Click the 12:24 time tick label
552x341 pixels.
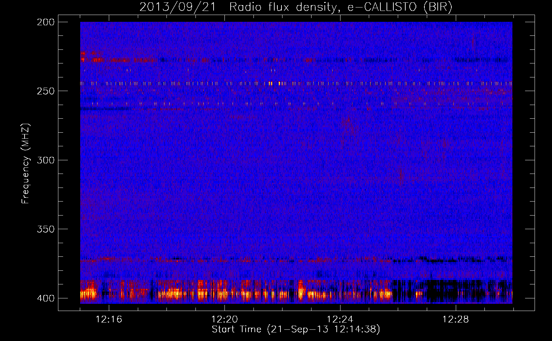pyautogui.click(x=340, y=320)
